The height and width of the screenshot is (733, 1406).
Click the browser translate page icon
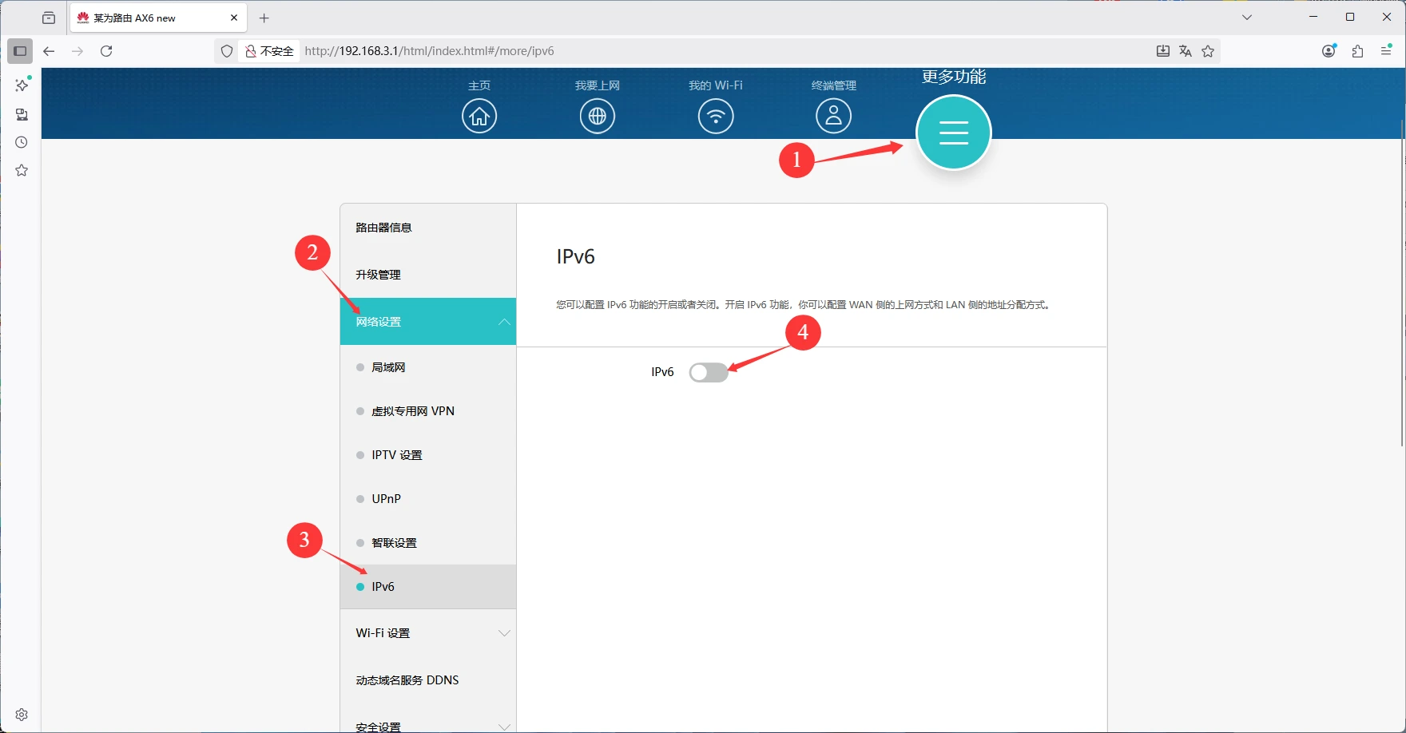(x=1186, y=51)
